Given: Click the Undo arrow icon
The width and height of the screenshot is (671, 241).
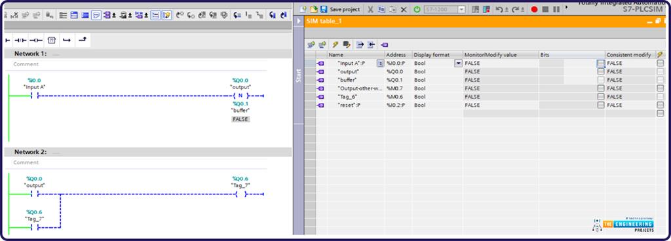Looking at the screenshot, I should [499, 9].
